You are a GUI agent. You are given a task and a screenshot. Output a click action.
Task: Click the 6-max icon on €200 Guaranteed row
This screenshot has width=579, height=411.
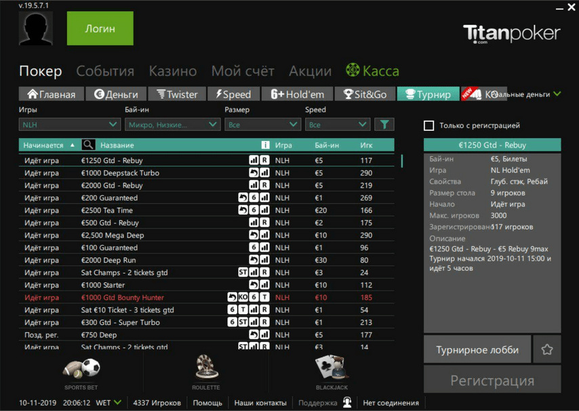point(254,198)
